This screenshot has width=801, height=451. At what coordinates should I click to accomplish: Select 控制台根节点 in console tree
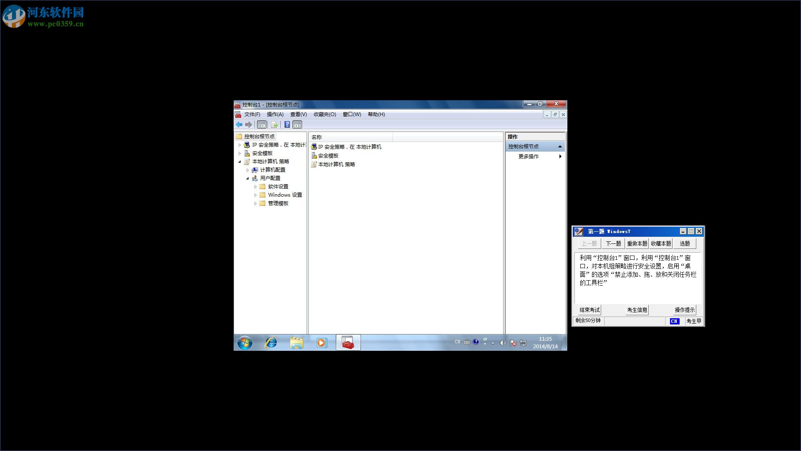tap(259, 137)
